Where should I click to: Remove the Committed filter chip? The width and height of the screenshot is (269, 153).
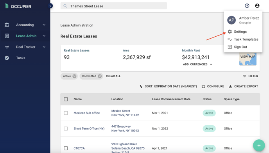tap(100, 76)
